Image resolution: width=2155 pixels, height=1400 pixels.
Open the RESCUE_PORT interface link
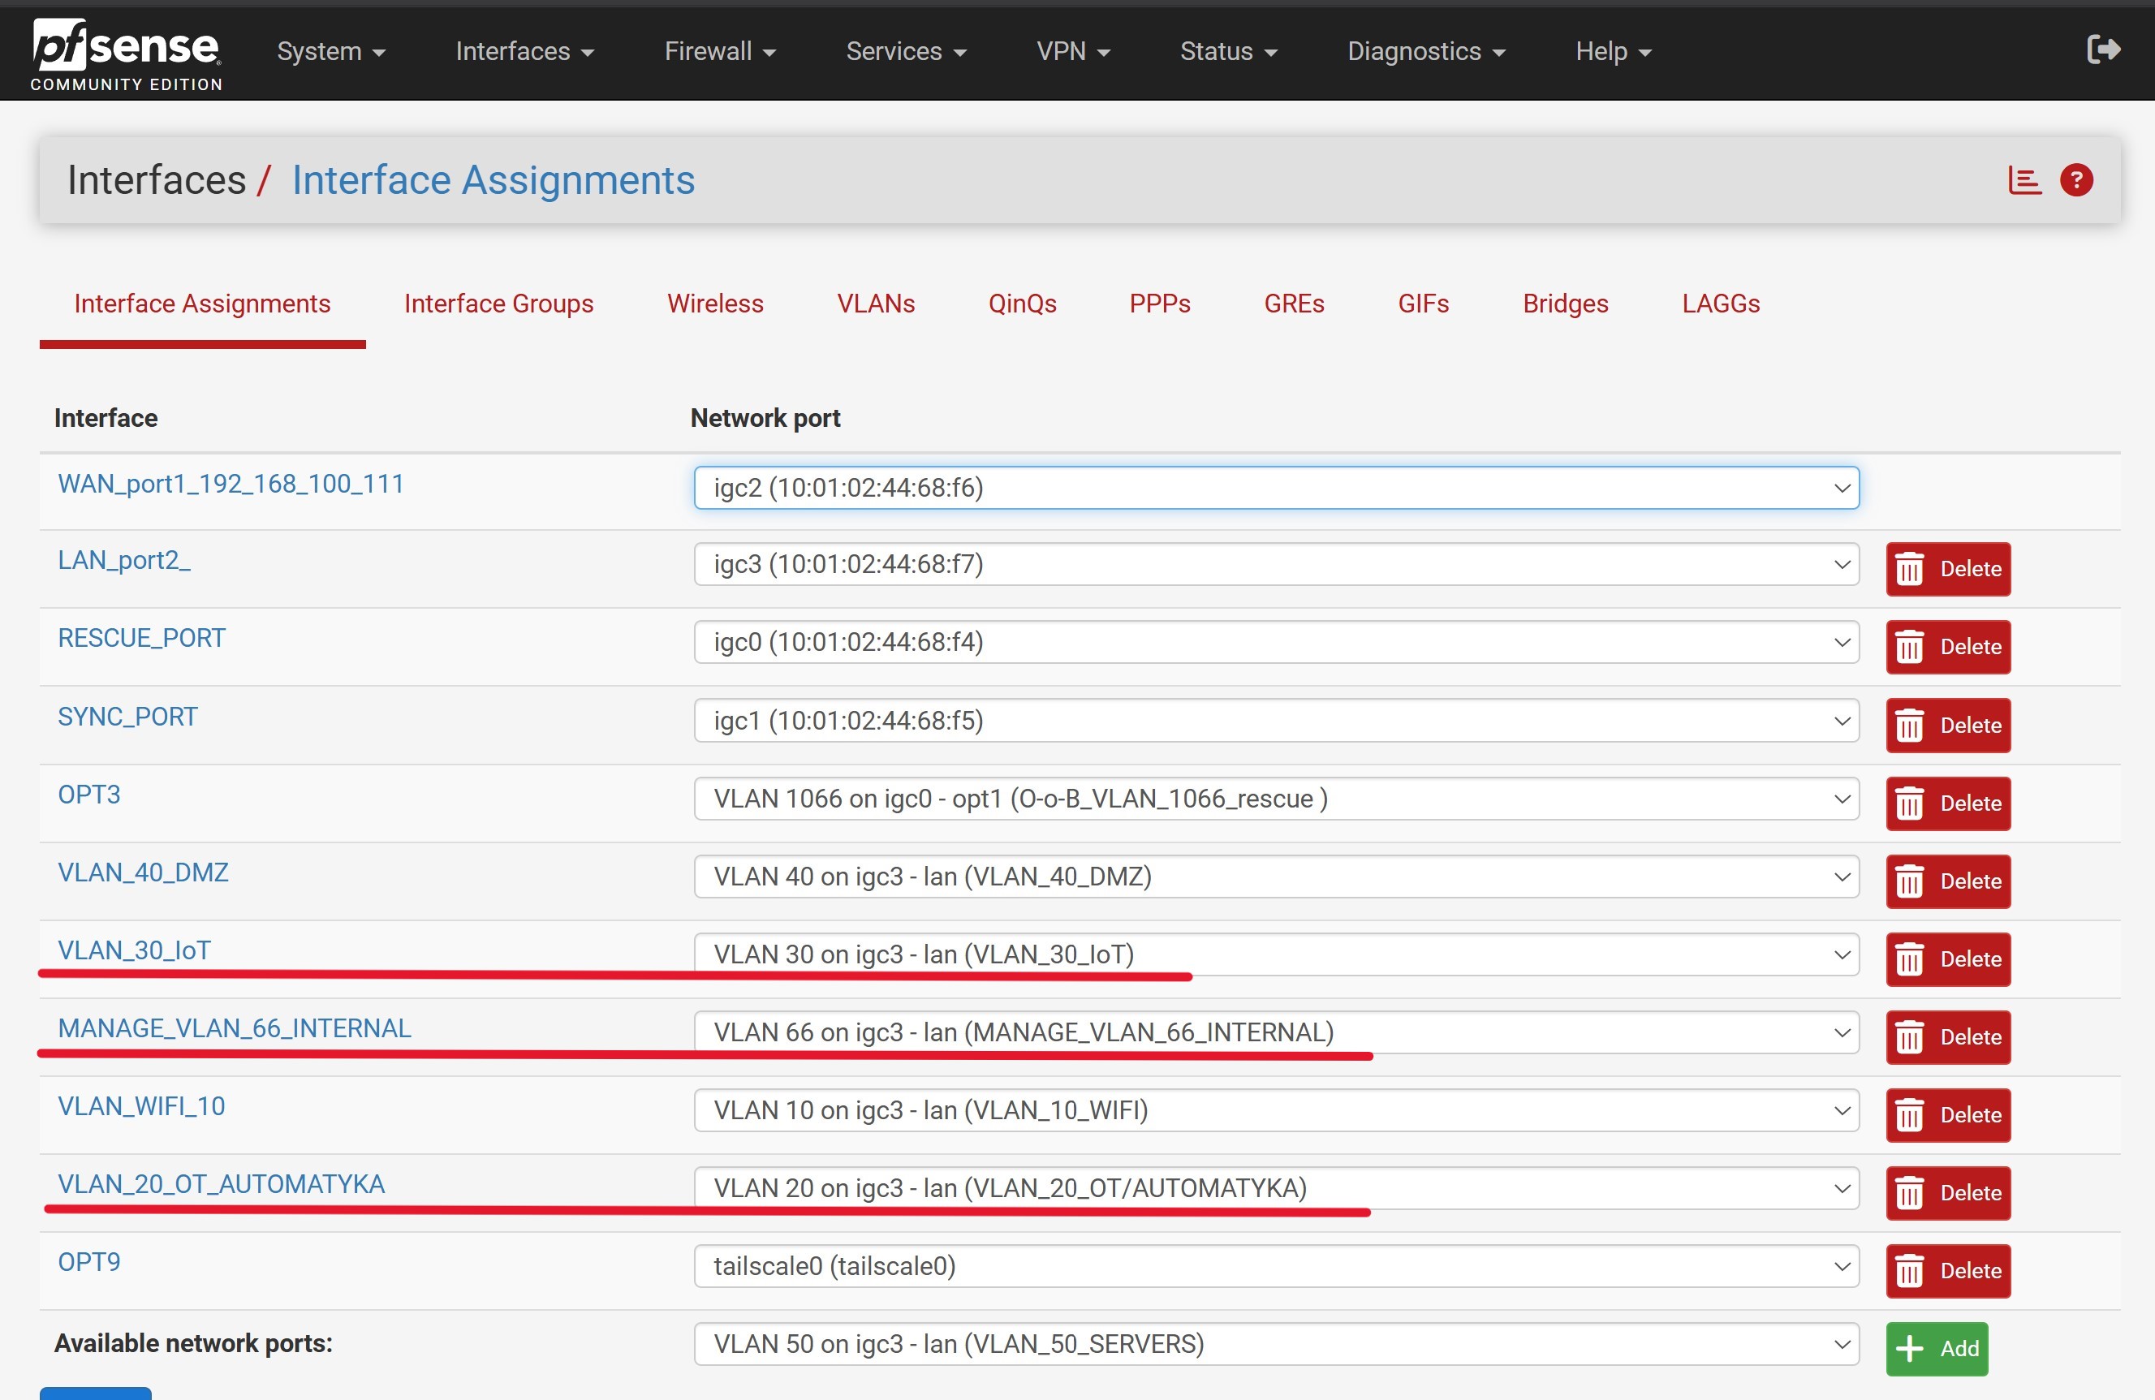tap(141, 639)
